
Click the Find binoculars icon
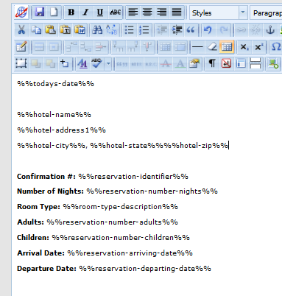(x=97, y=30)
